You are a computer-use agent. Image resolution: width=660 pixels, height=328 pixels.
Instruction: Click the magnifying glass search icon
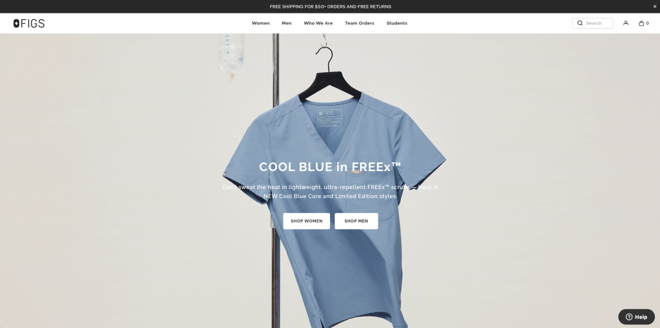pyautogui.click(x=580, y=23)
